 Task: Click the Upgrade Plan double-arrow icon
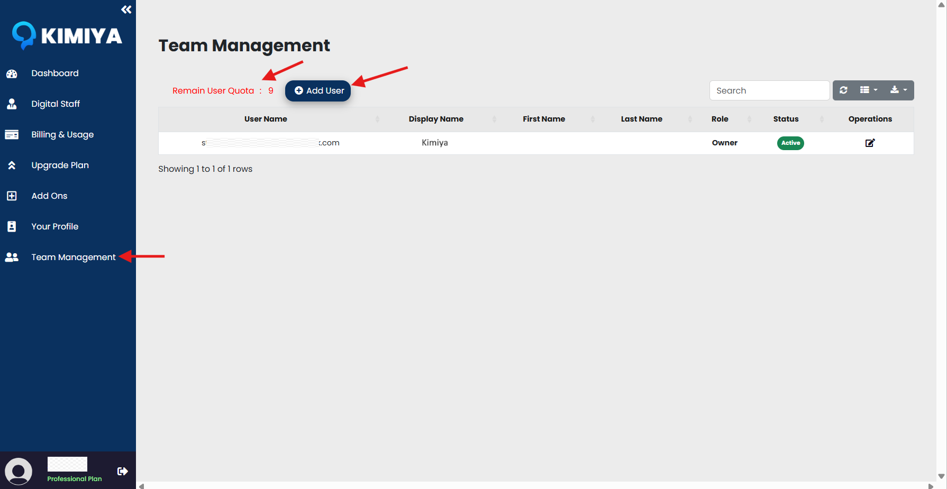coord(12,165)
